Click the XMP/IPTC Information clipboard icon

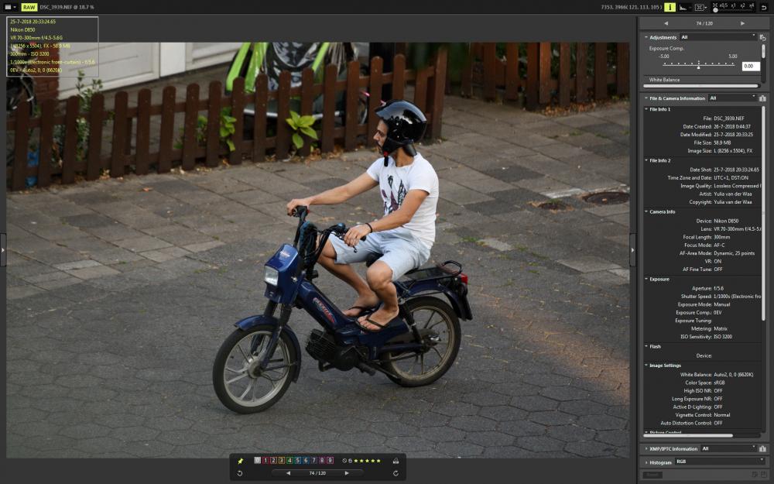pos(762,449)
